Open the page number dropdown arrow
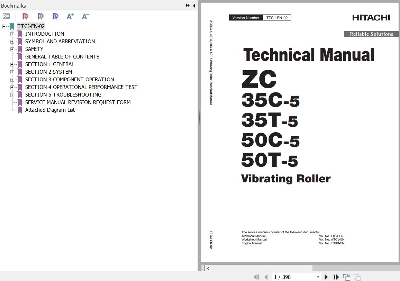 [318, 277]
